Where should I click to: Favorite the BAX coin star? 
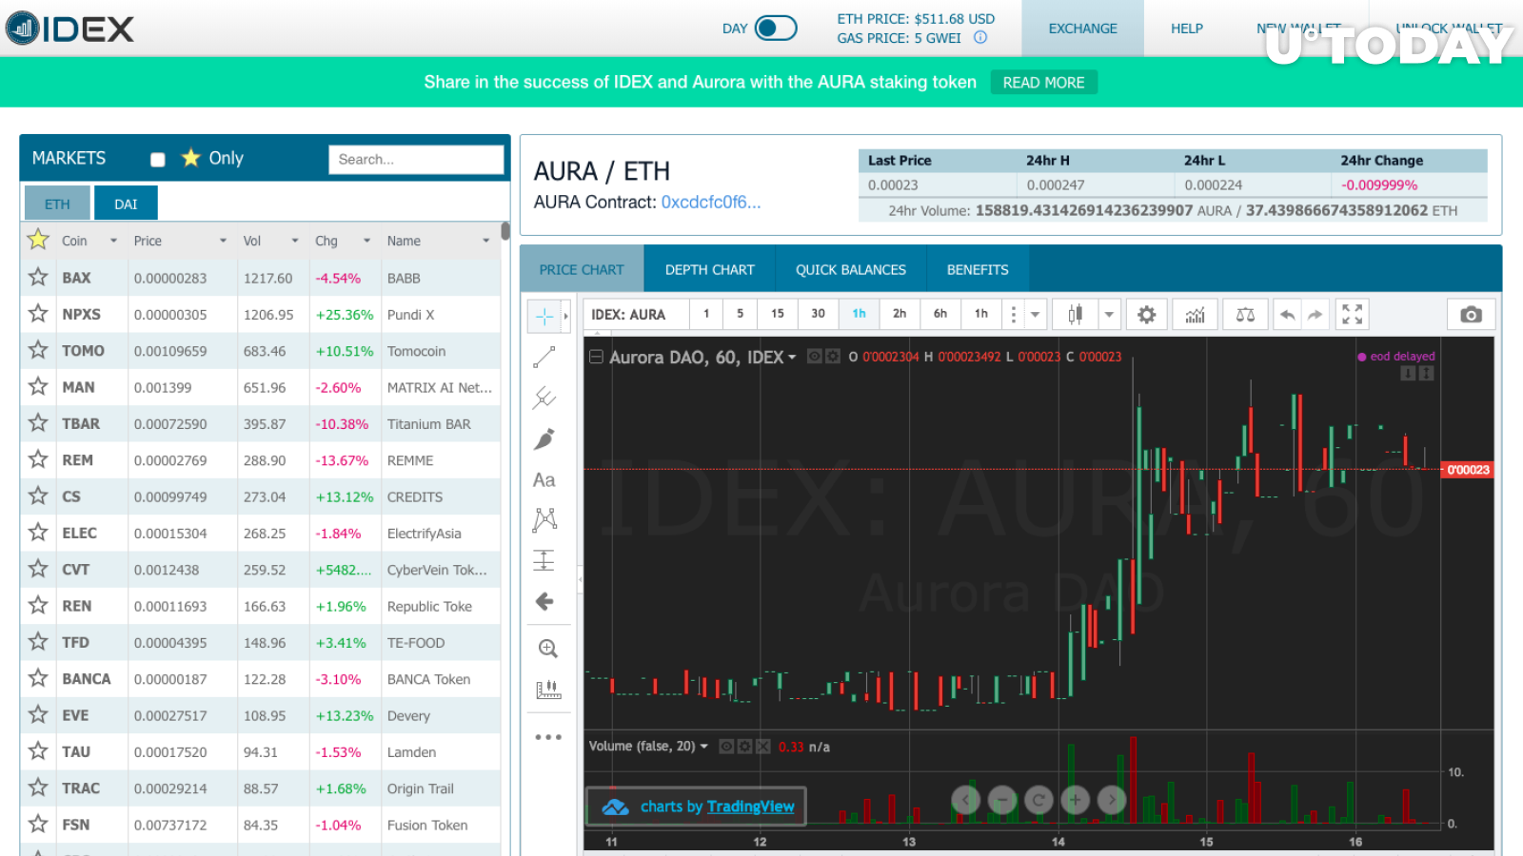coord(38,277)
